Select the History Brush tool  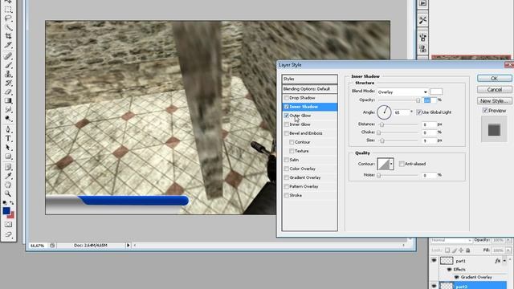(8, 83)
